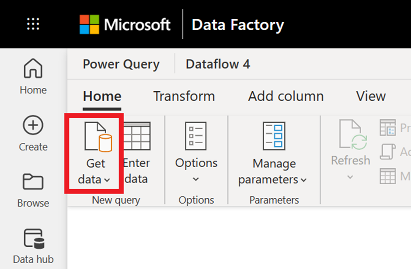Switch to the Transform ribbon tab
The image size is (411, 269).
click(184, 97)
